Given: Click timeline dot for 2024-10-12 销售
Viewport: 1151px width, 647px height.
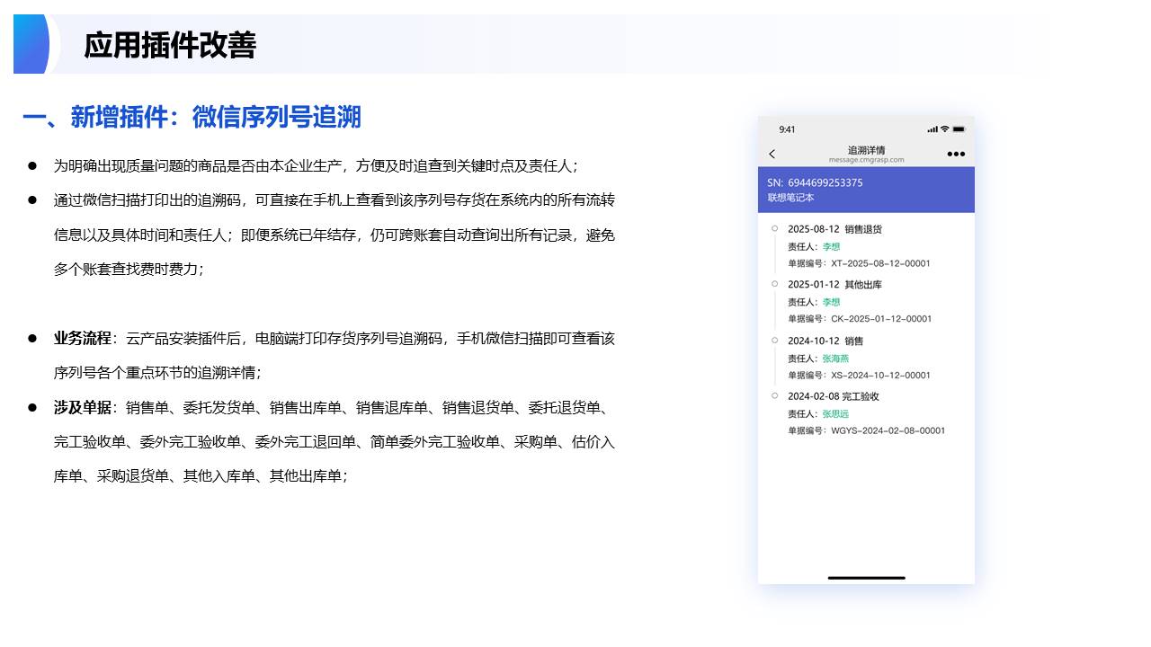Looking at the screenshot, I should coord(774,340).
